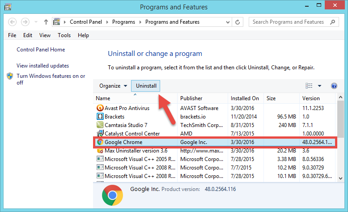Open help with the question mark icon
This screenshot has width=348, height=212.
[x=334, y=86]
